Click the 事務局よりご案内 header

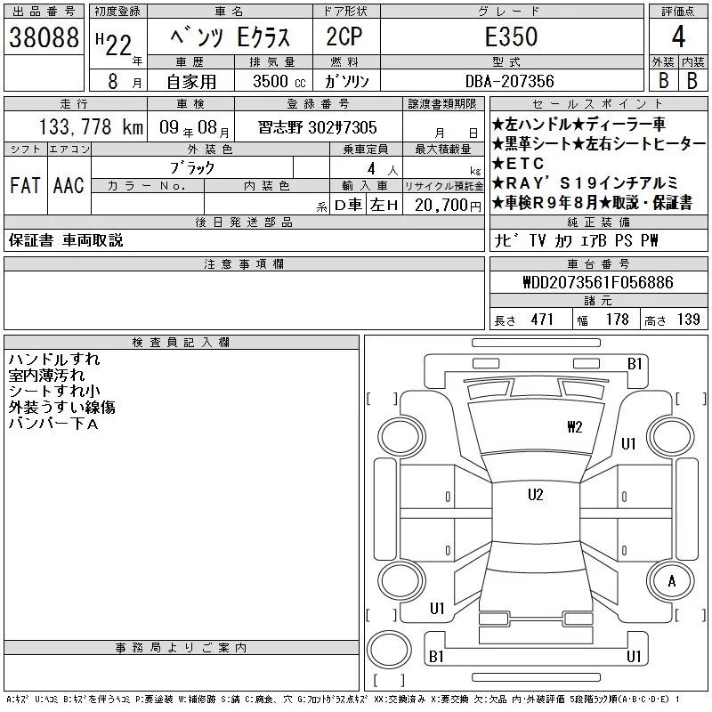182,648
